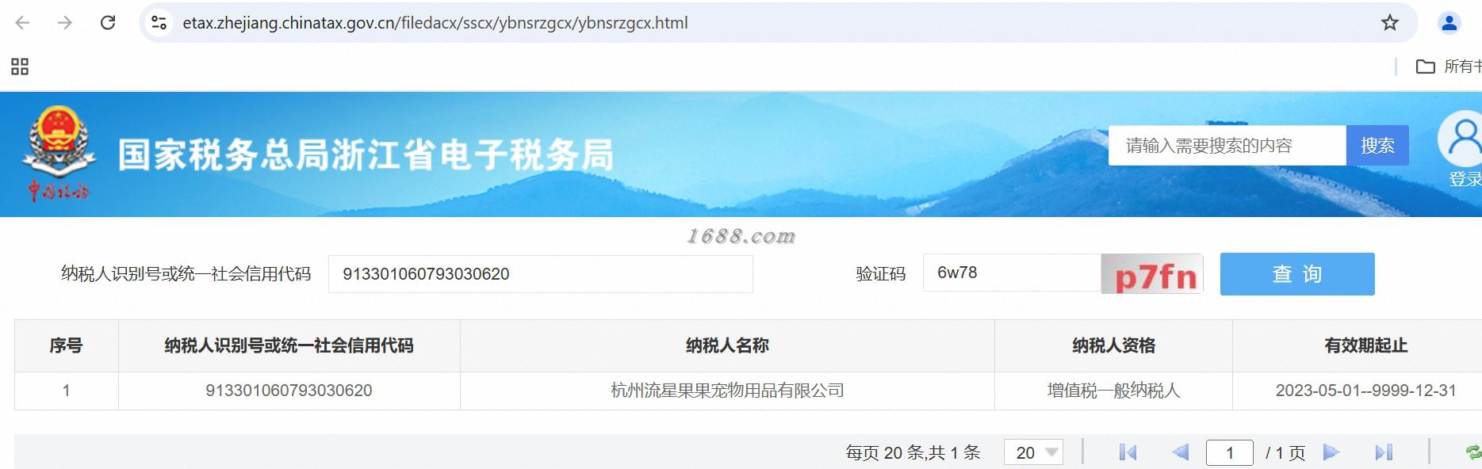Select table cell 913301060793030620
Viewport: 1482px width, 469px height.
(289, 391)
